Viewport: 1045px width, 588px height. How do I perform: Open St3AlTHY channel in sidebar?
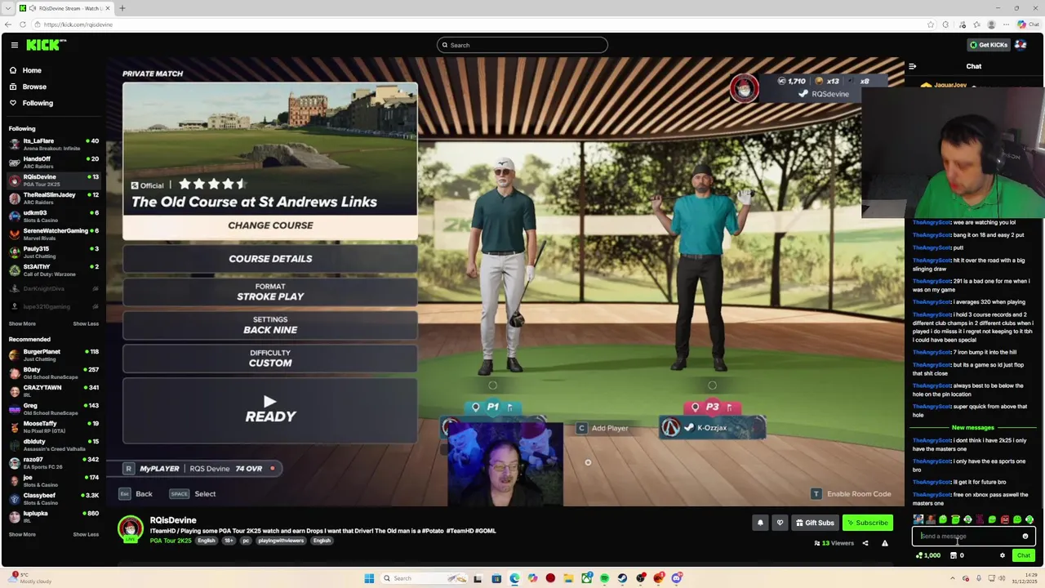click(x=53, y=269)
